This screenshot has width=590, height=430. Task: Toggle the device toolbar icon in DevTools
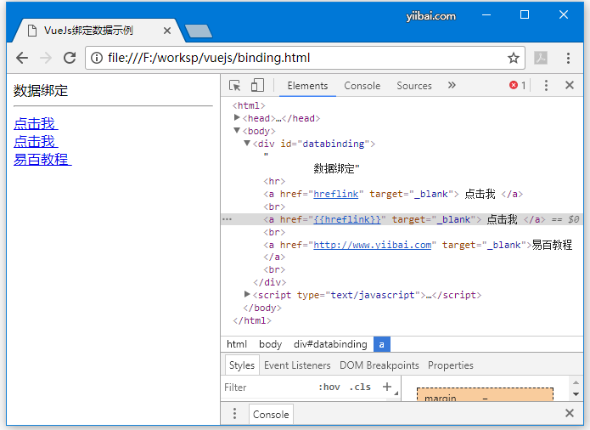coord(257,85)
